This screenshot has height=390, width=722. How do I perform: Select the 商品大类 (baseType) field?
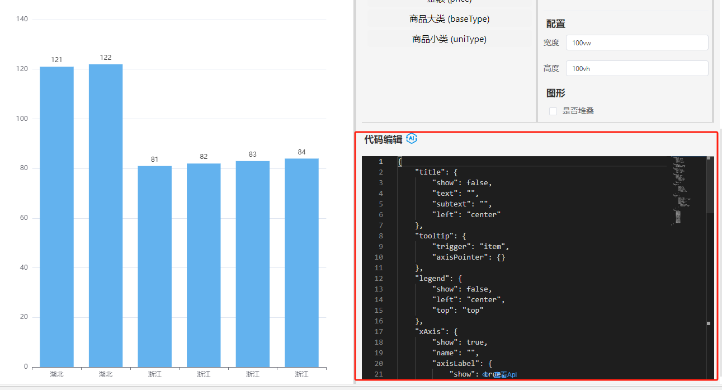449,19
